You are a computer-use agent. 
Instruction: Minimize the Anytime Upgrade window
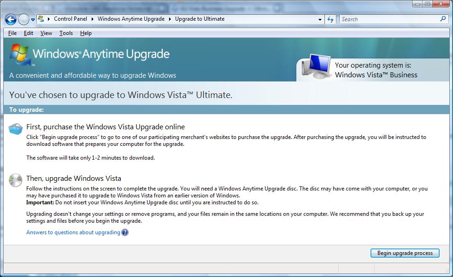(417, 4)
